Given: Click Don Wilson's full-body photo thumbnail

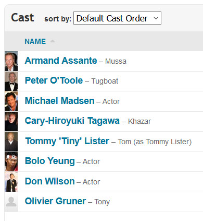Looking at the screenshot, I should click(x=11, y=182).
